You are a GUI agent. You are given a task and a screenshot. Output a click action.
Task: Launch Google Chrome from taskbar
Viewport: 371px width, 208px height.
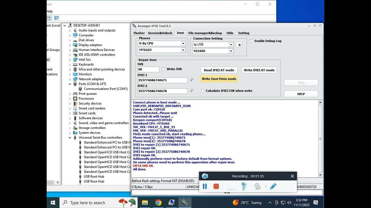click(158, 203)
